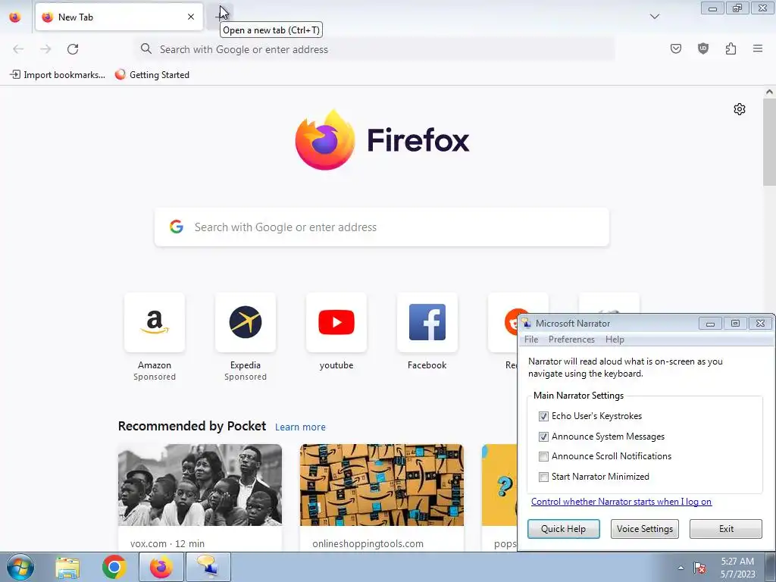Click the magnifier icon in address bar
The height and width of the screenshot is (582, 776).
click(146, 48)
